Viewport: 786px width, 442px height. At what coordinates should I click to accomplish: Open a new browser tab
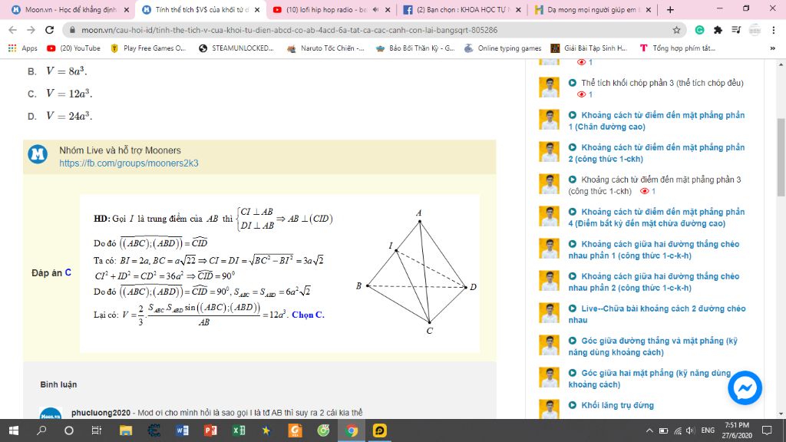click(x=670, y=9)
